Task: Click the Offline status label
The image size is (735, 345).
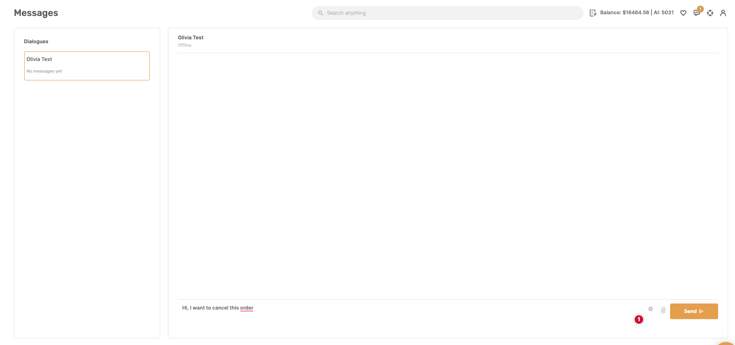Action: [x=184, y=45]
